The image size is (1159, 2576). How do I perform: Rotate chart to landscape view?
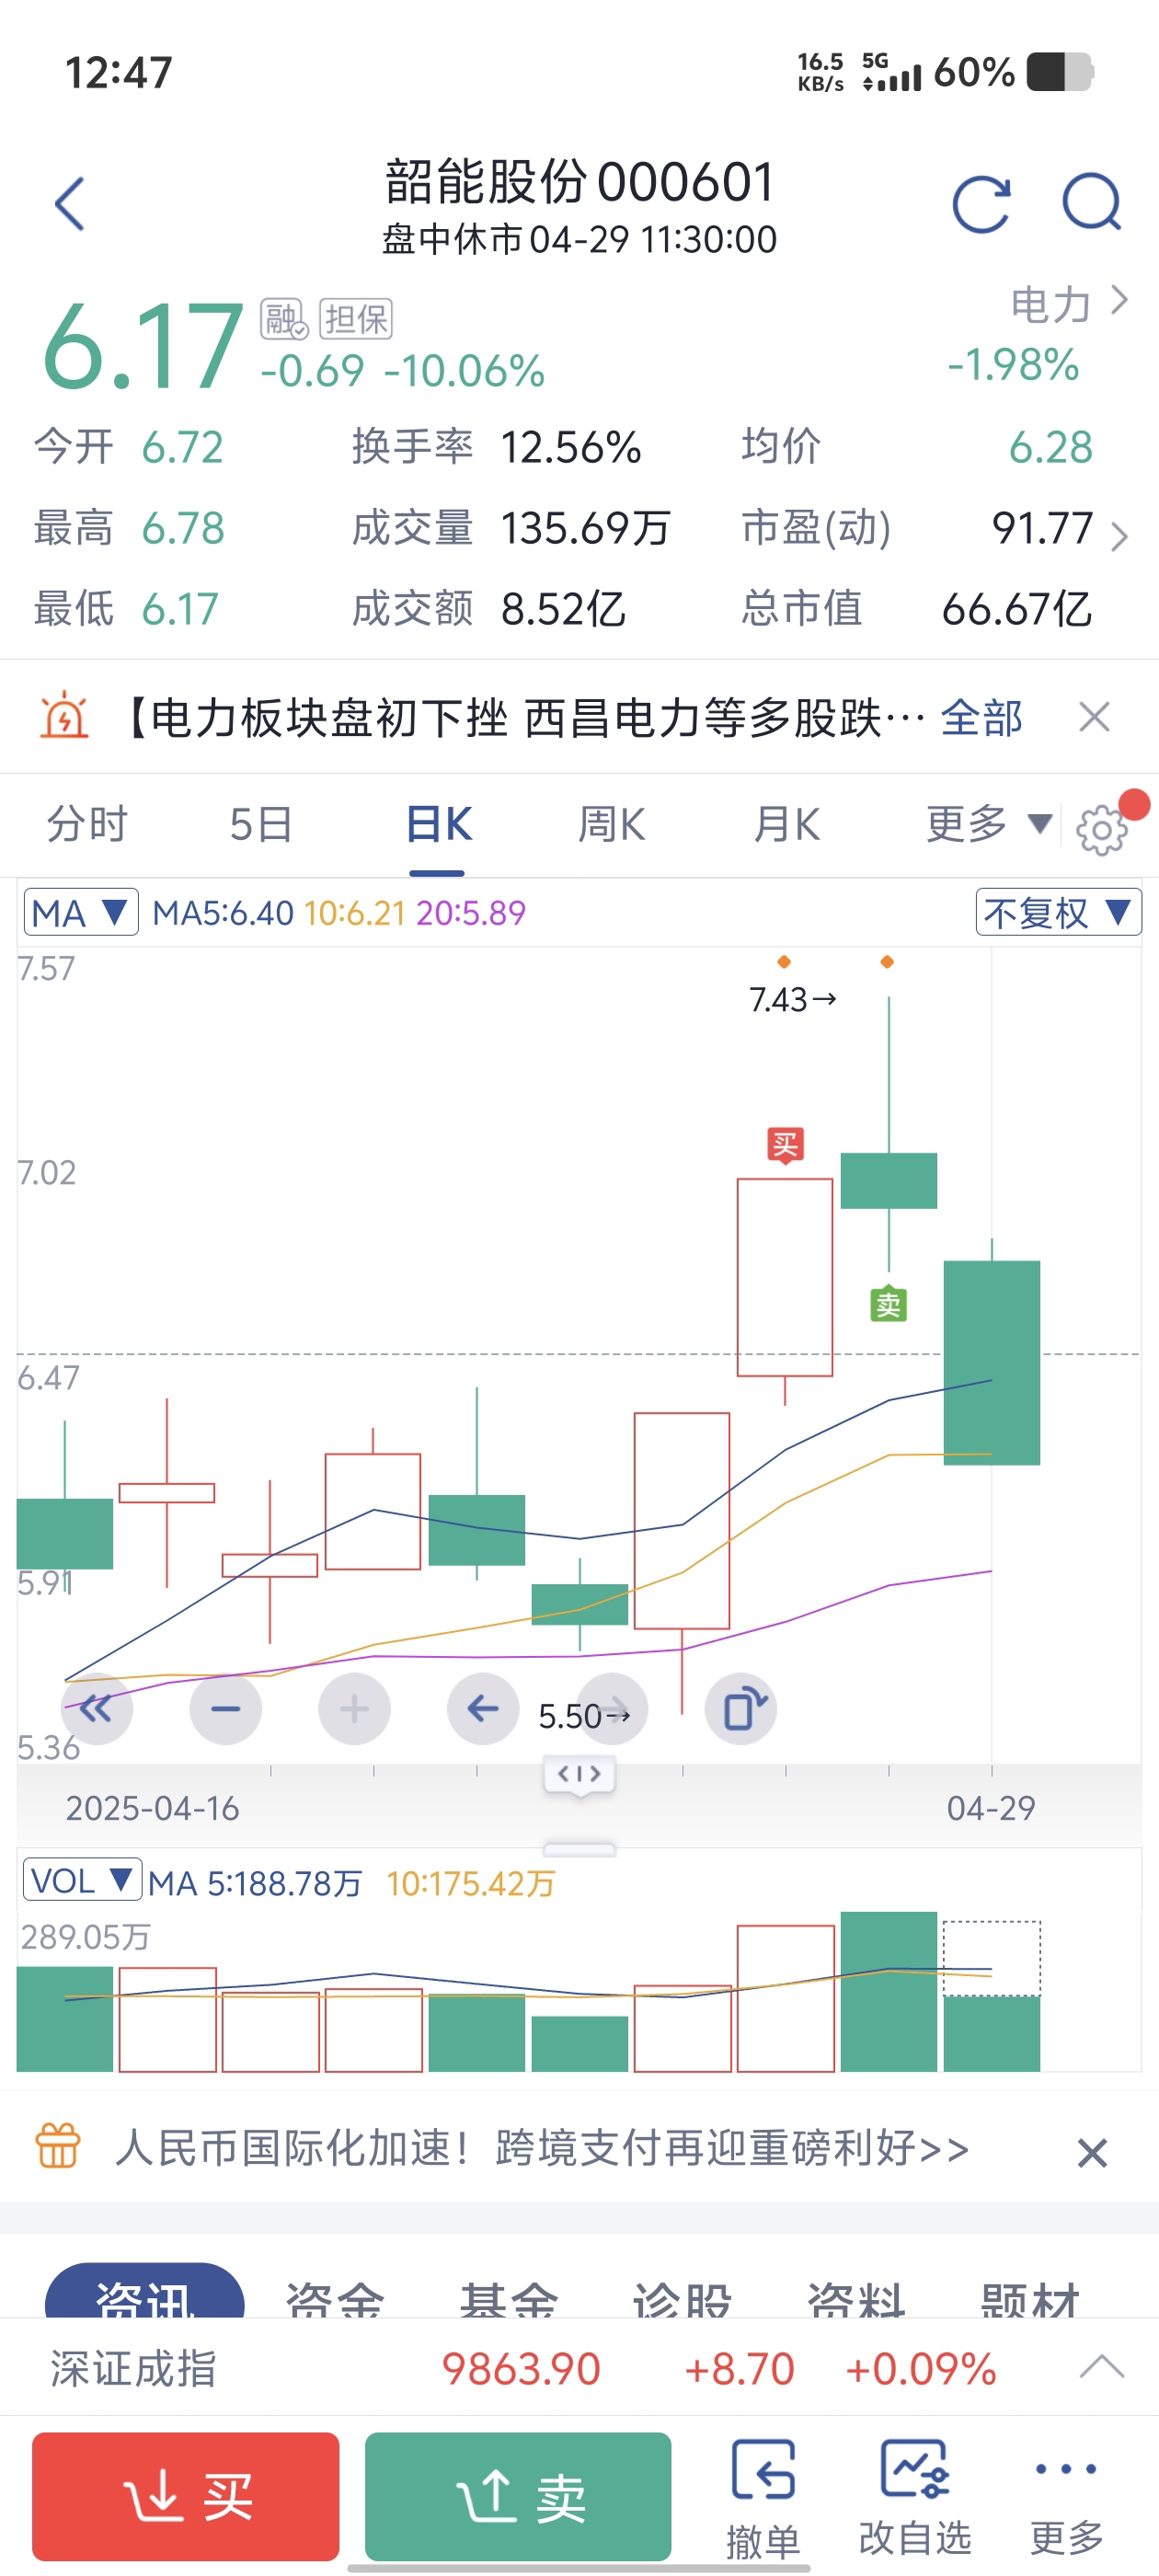tap(742, 1708)
